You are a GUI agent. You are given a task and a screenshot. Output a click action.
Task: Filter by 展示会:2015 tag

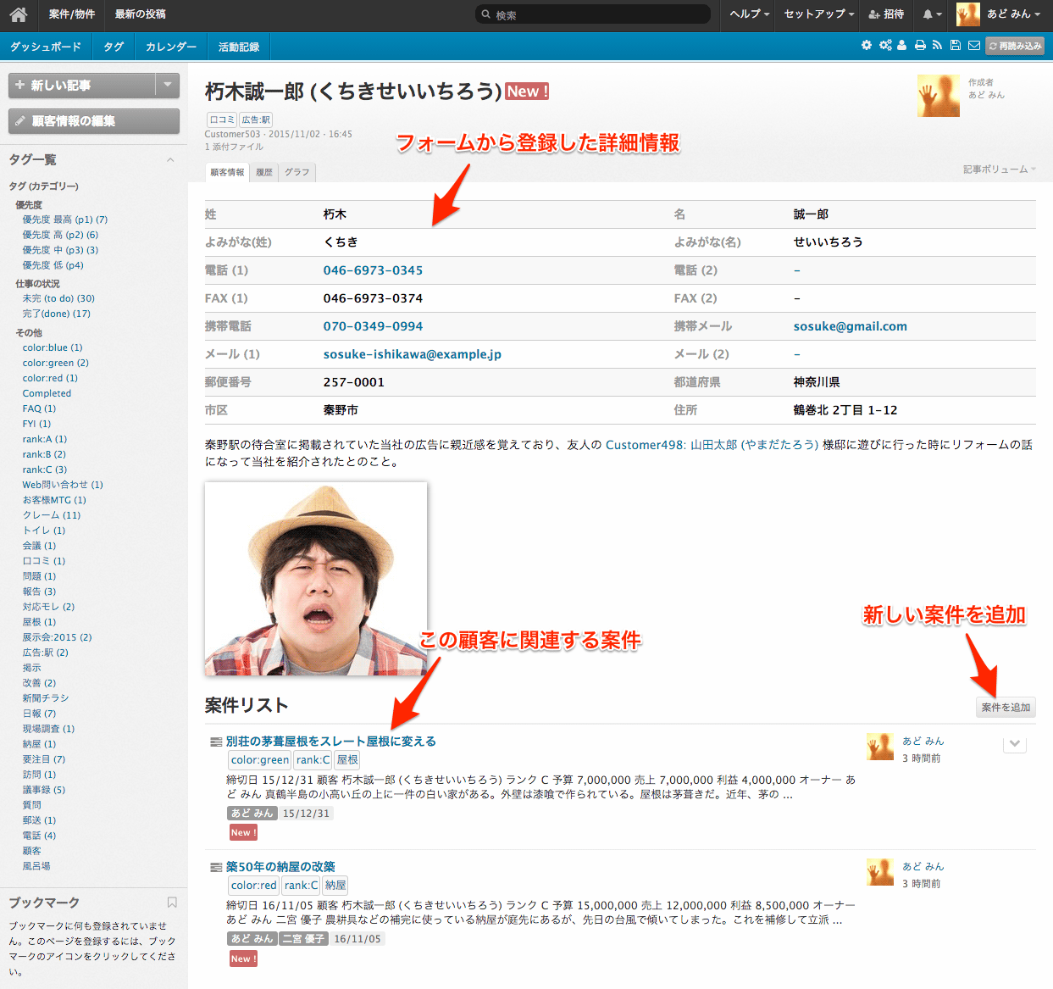pos(57,637)
